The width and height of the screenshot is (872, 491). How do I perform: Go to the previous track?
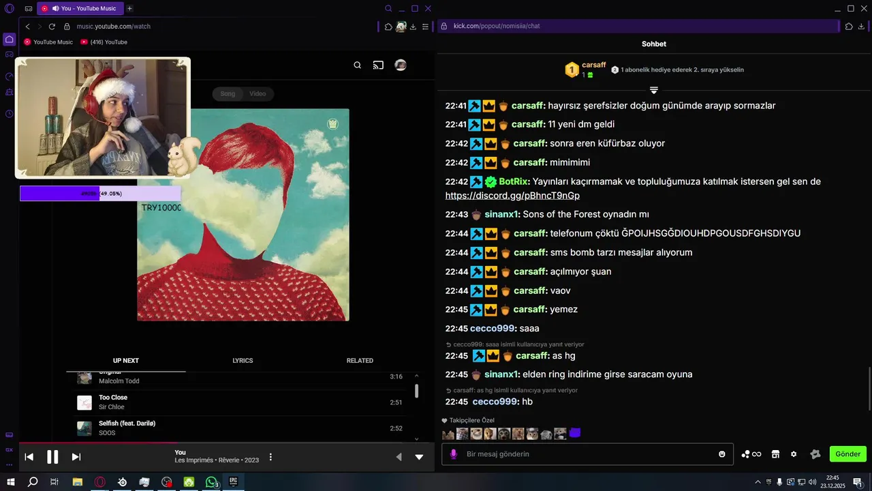coord(29,457)
